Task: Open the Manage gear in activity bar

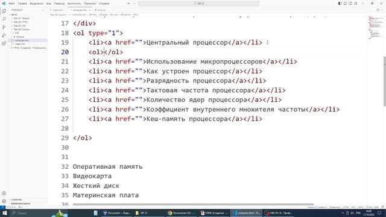Action: [x=4, y=201]
